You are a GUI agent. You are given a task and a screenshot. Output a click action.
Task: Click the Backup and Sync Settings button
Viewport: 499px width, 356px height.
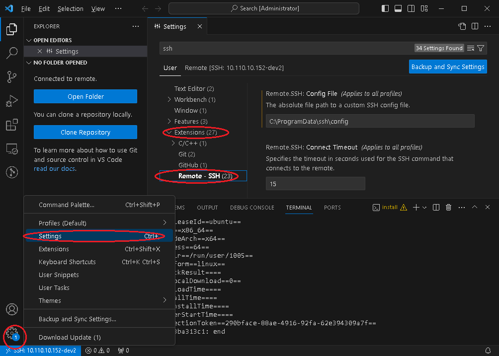tap(447, 66)
